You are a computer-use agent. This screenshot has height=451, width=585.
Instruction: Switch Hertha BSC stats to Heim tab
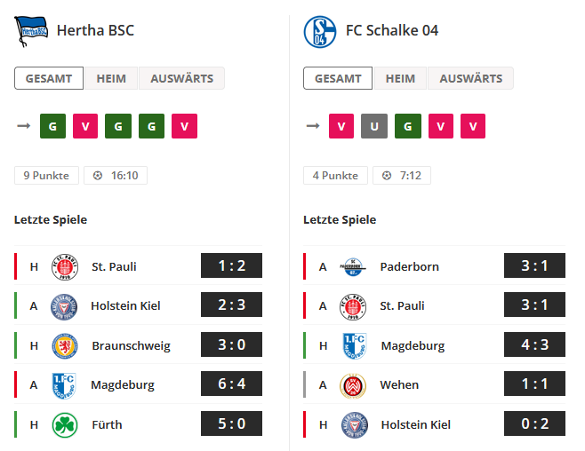111,78
